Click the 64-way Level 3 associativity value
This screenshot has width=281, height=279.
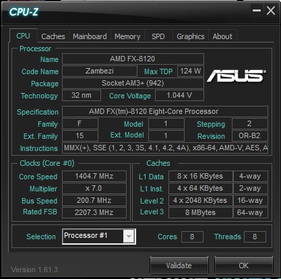250,212
